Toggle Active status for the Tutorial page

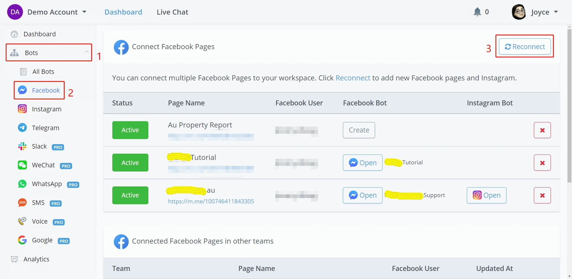point(130,163)
